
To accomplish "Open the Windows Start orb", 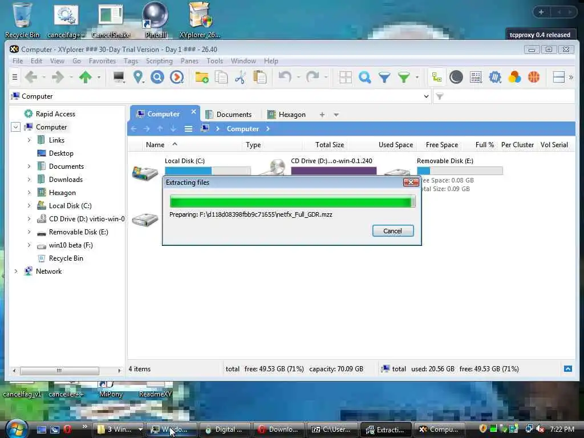I will tap(15, 429).
